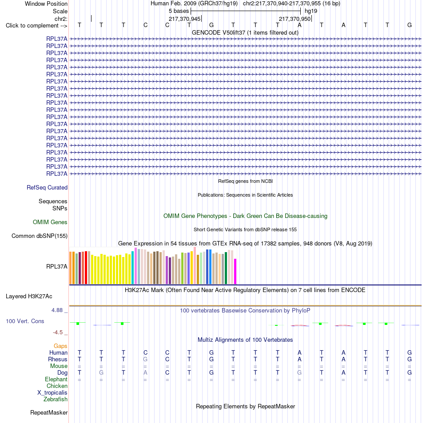422x423 pixels.
Task: Click the 'chr2:' ruler label
Action: point(61,19)
